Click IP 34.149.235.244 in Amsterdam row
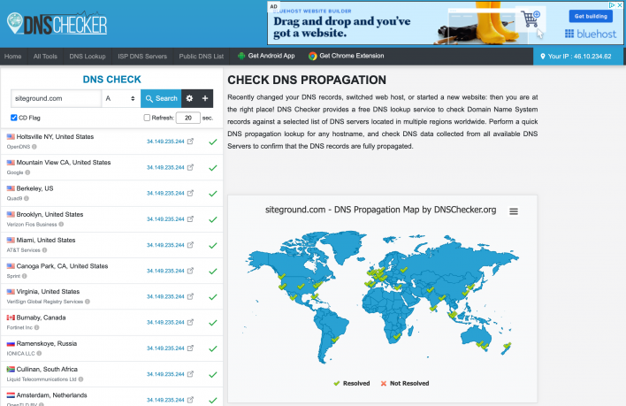Screen dimensions: 626x406 pos(165,400)
